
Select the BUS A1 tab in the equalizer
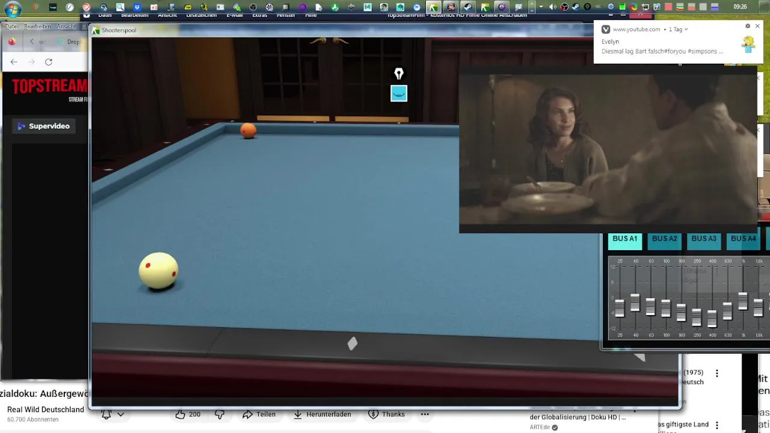click(625, 241)
